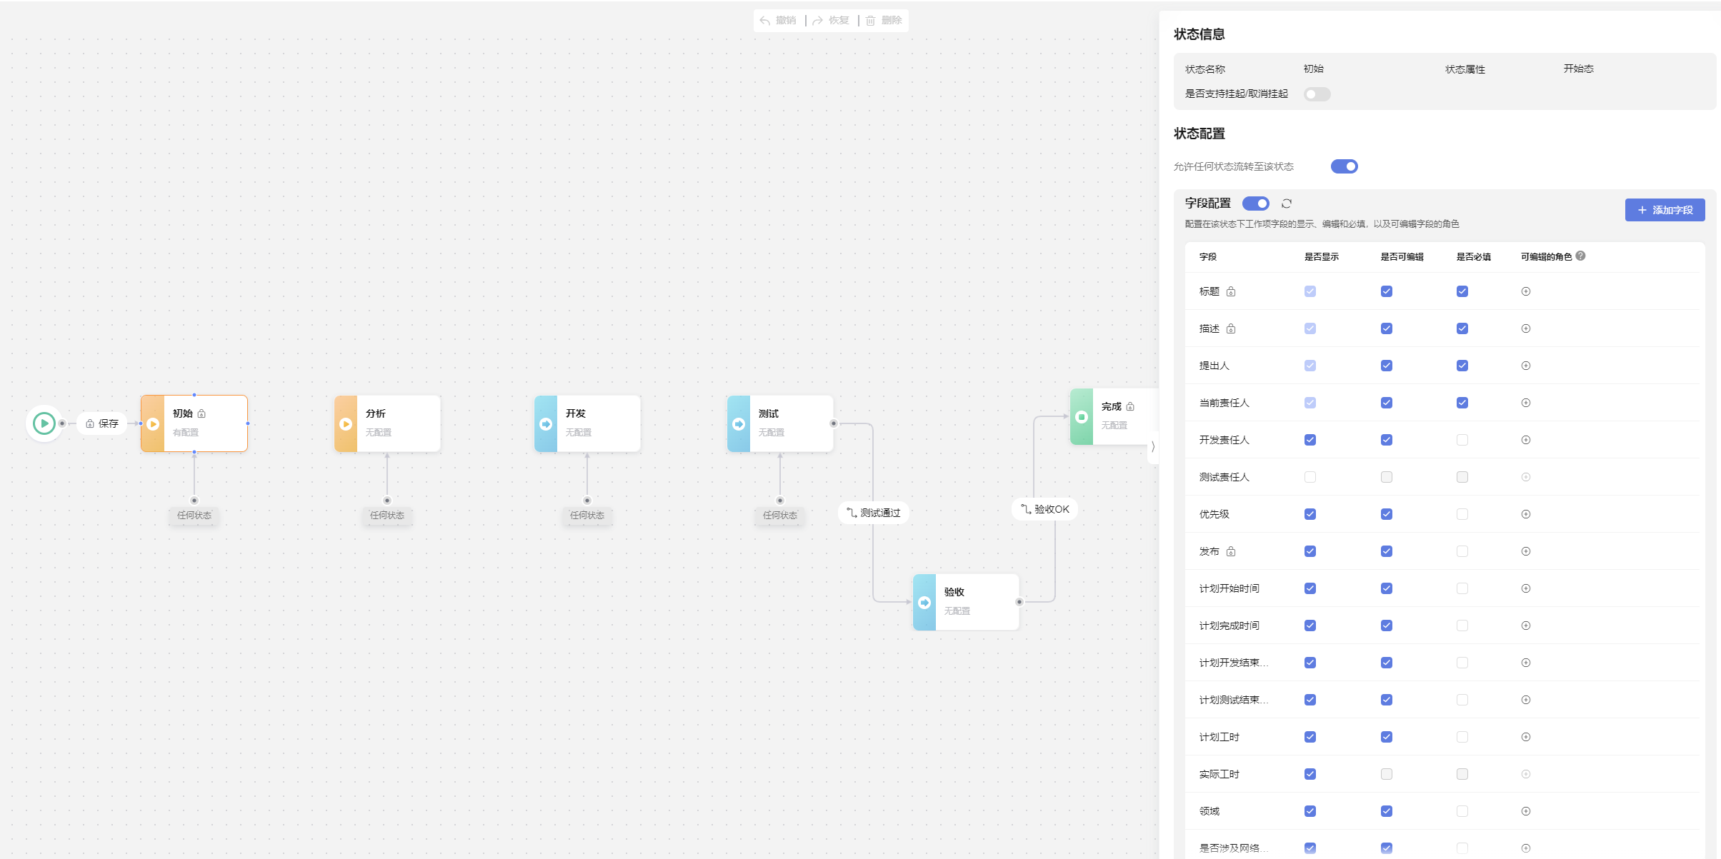Click the 验收 state node icon
This screenshot has height=859, width=1721.
tap(924, 603)
